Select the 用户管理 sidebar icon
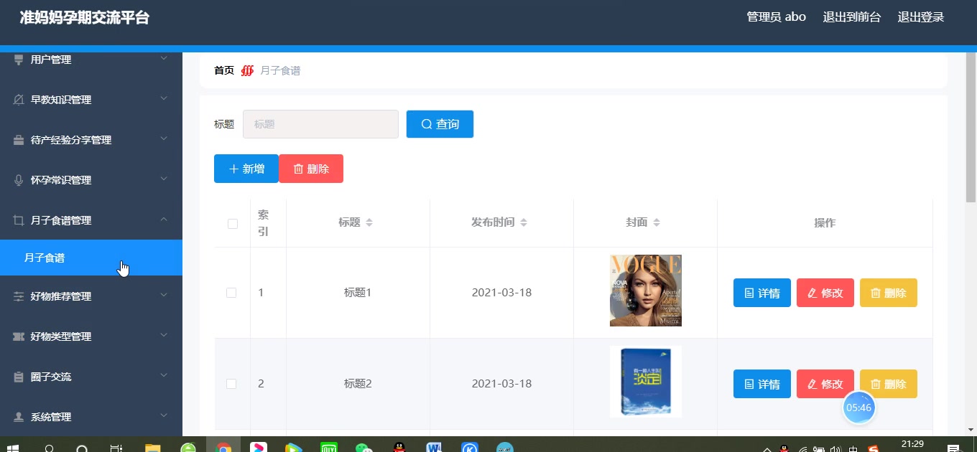Image resolution: width=977 pixels, height=452 pixels. 17,60
